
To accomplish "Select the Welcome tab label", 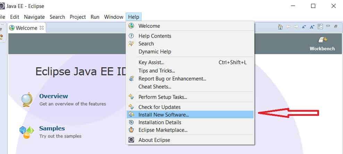I will tap(26, 28).
